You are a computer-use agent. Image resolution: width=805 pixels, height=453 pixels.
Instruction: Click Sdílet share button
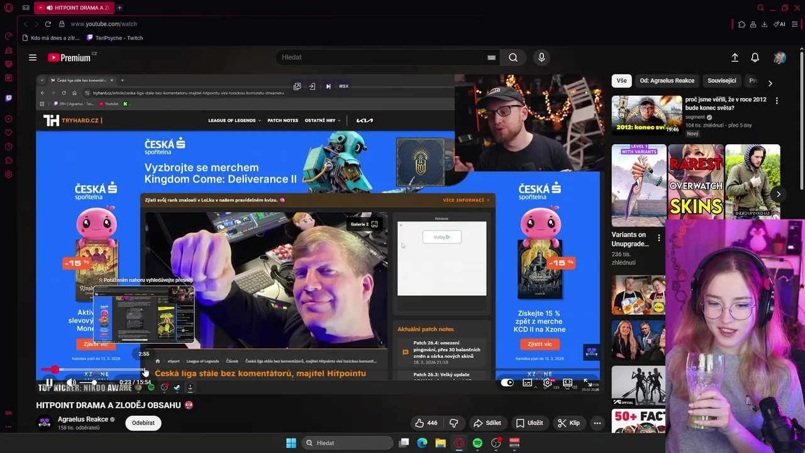[x=487, y=423]
